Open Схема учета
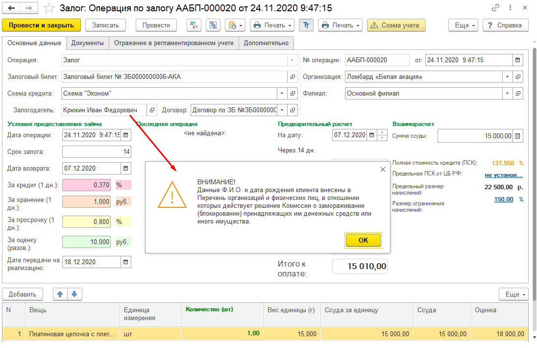The image size is (537, 348). 396,25
